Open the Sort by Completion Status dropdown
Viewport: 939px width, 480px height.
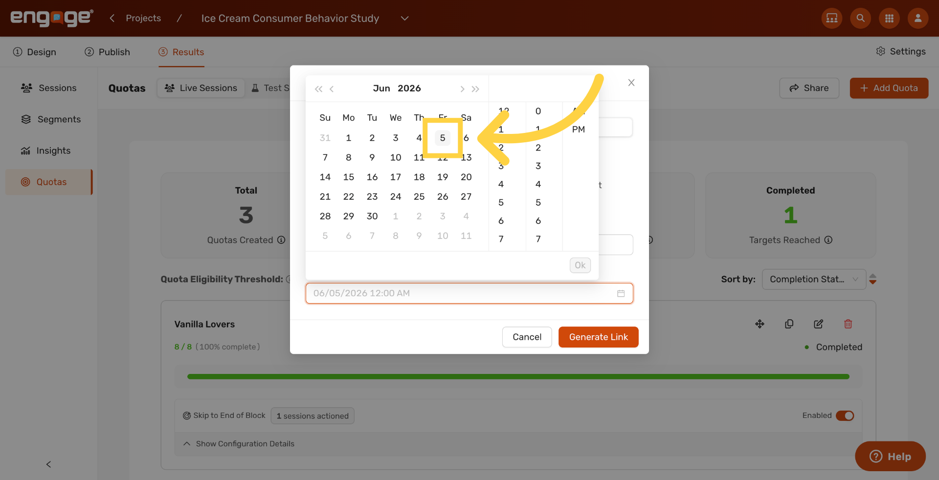pos(814,280)
